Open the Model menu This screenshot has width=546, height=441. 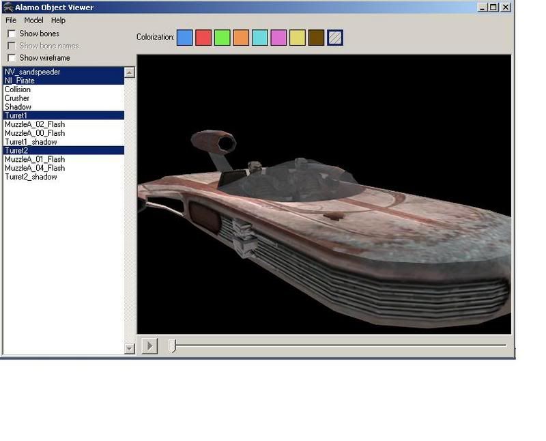pyautogui.click(x=33, y=20)
